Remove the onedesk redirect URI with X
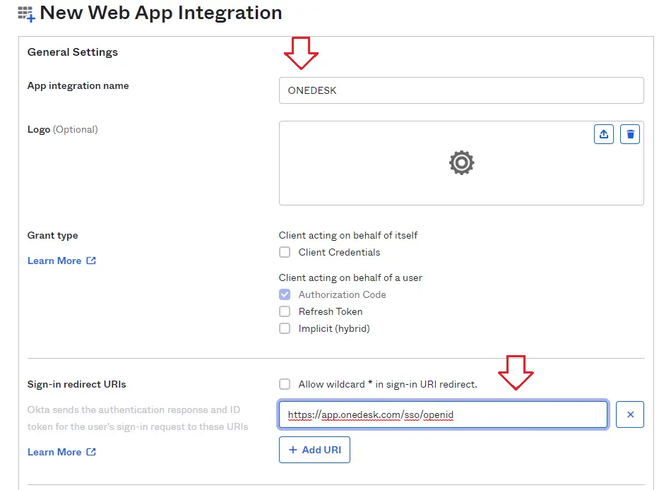659x490 pixels. 630,414
